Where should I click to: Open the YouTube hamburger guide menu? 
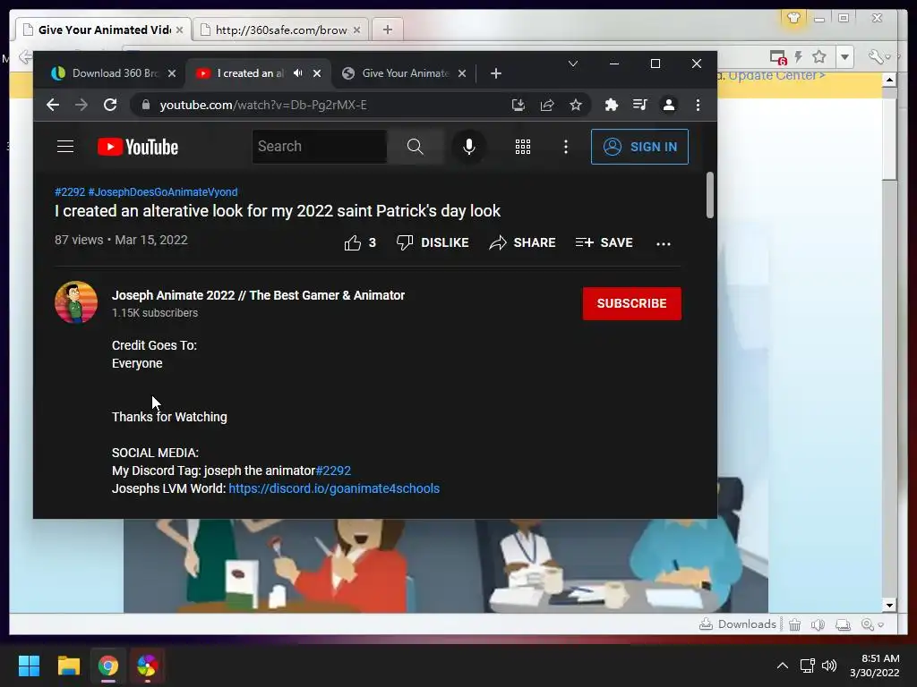[x=65, y=147]
